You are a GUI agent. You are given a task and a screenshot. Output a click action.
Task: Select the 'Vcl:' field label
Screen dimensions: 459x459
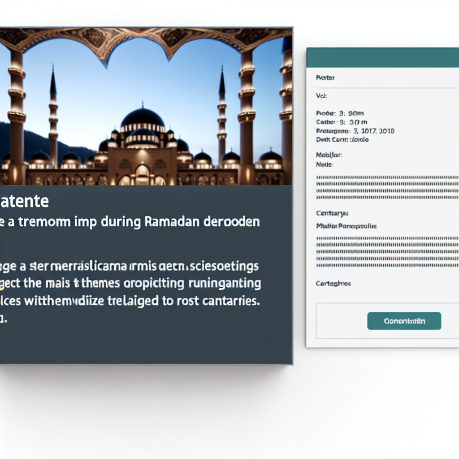point(321,95)
